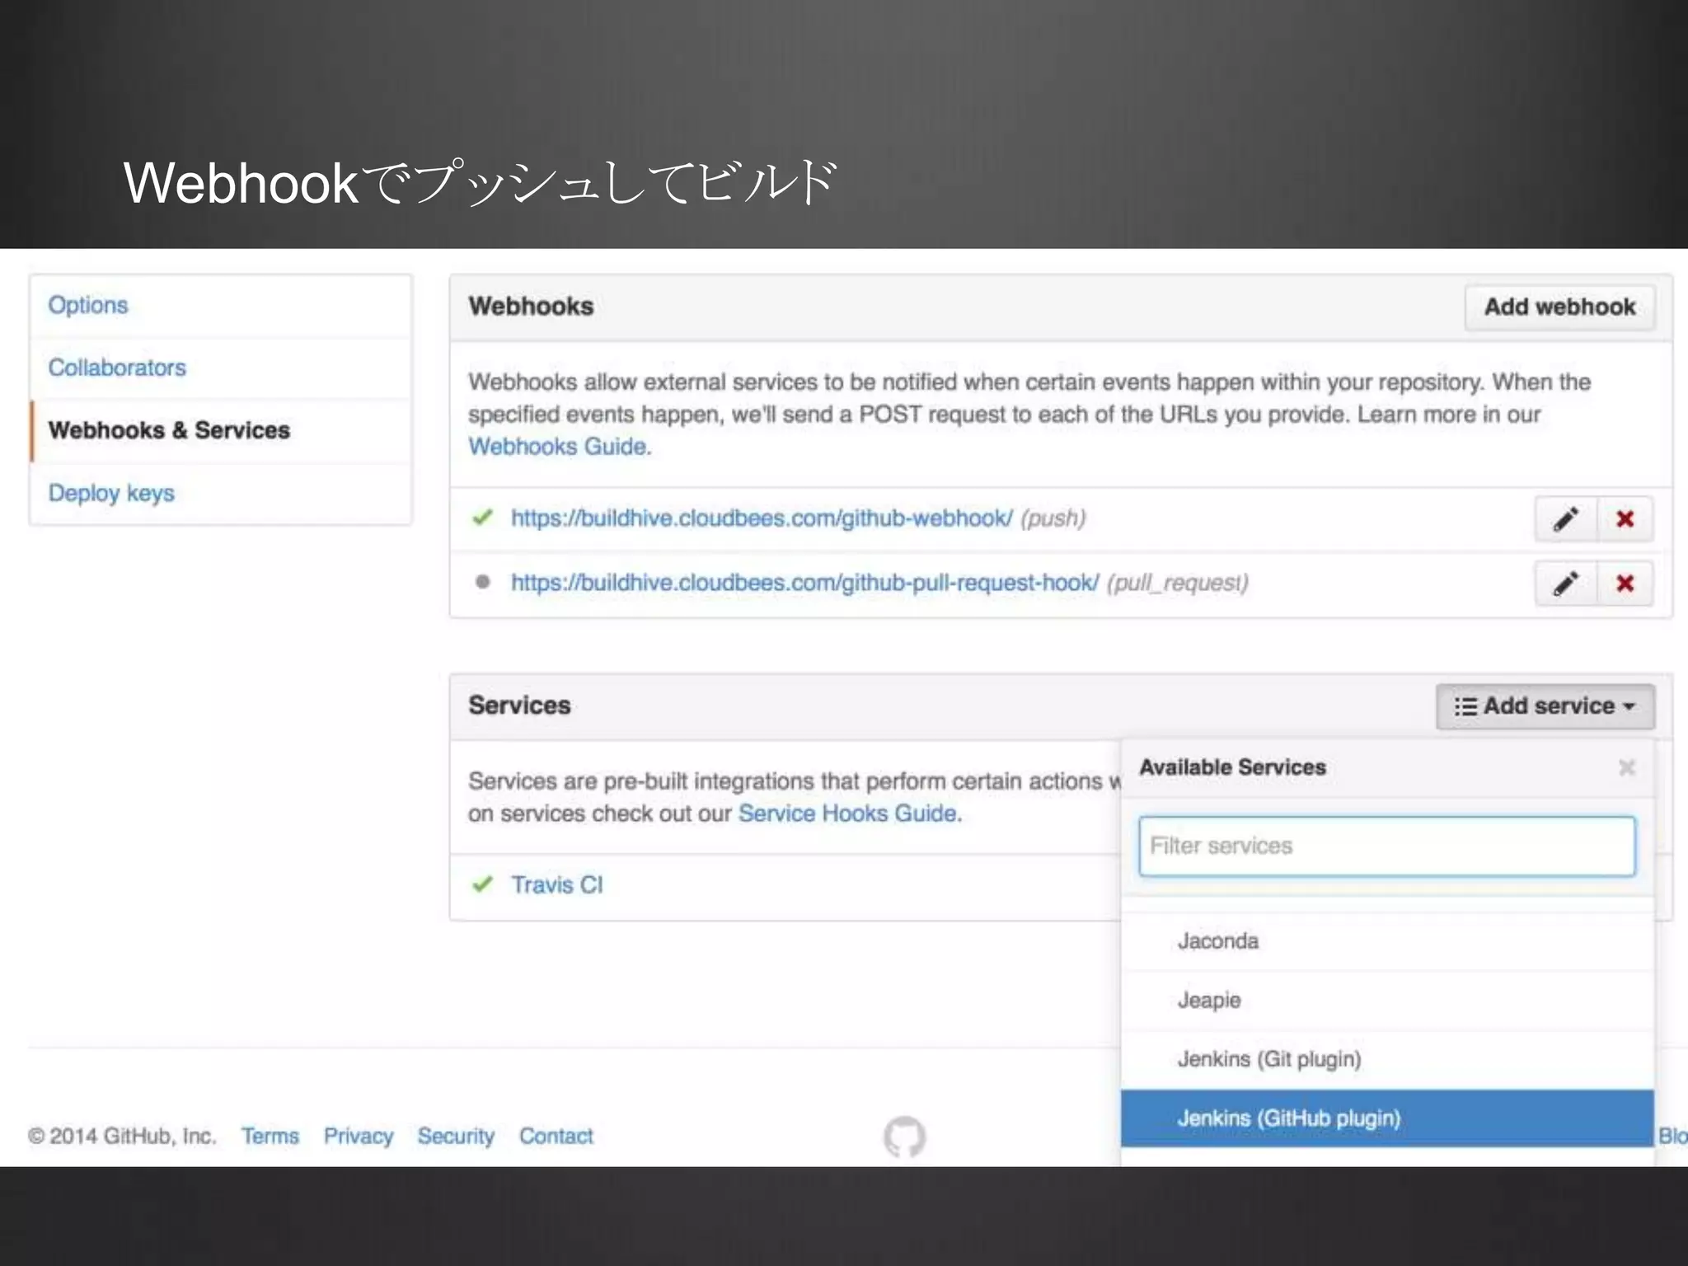Open the Add service dropdown
The width and height of the screenshot is (1688, 1266).
[1545, 706]
